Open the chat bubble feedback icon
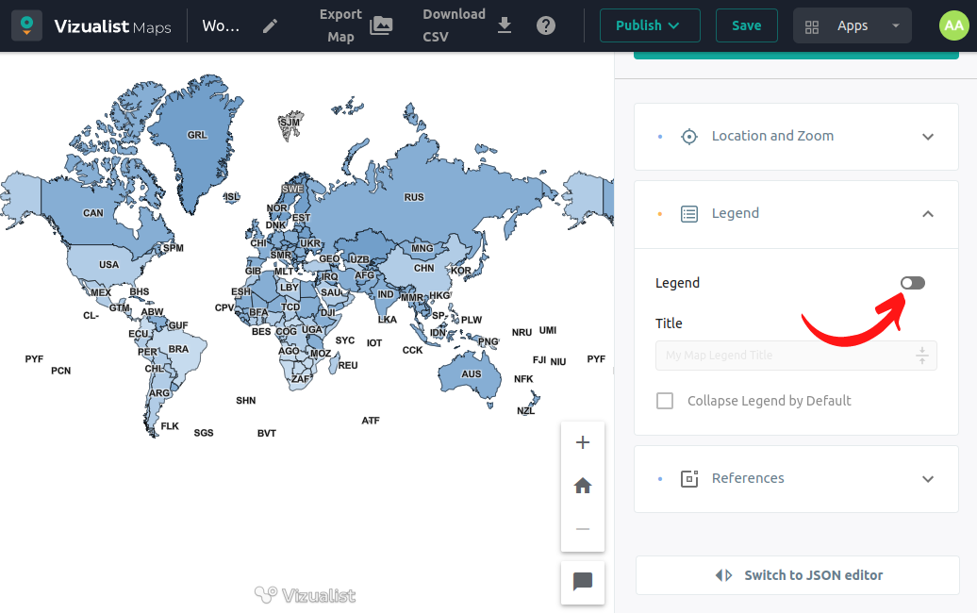 [x=583, y=581]
